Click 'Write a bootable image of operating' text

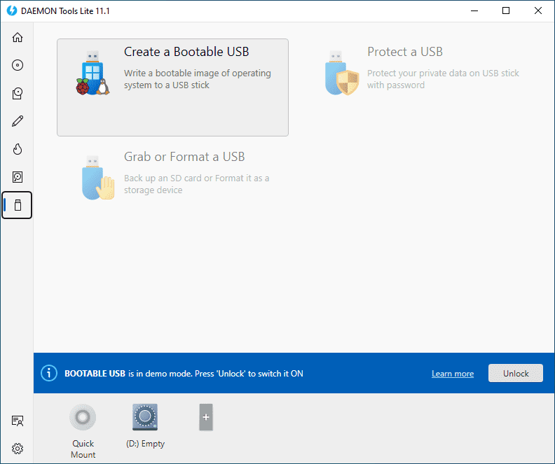tap(198, 73)
